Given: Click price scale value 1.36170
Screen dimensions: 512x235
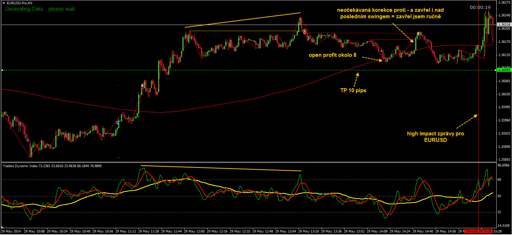Looking at the screenshot, I should pyautogui.click(x=505, y=42).
